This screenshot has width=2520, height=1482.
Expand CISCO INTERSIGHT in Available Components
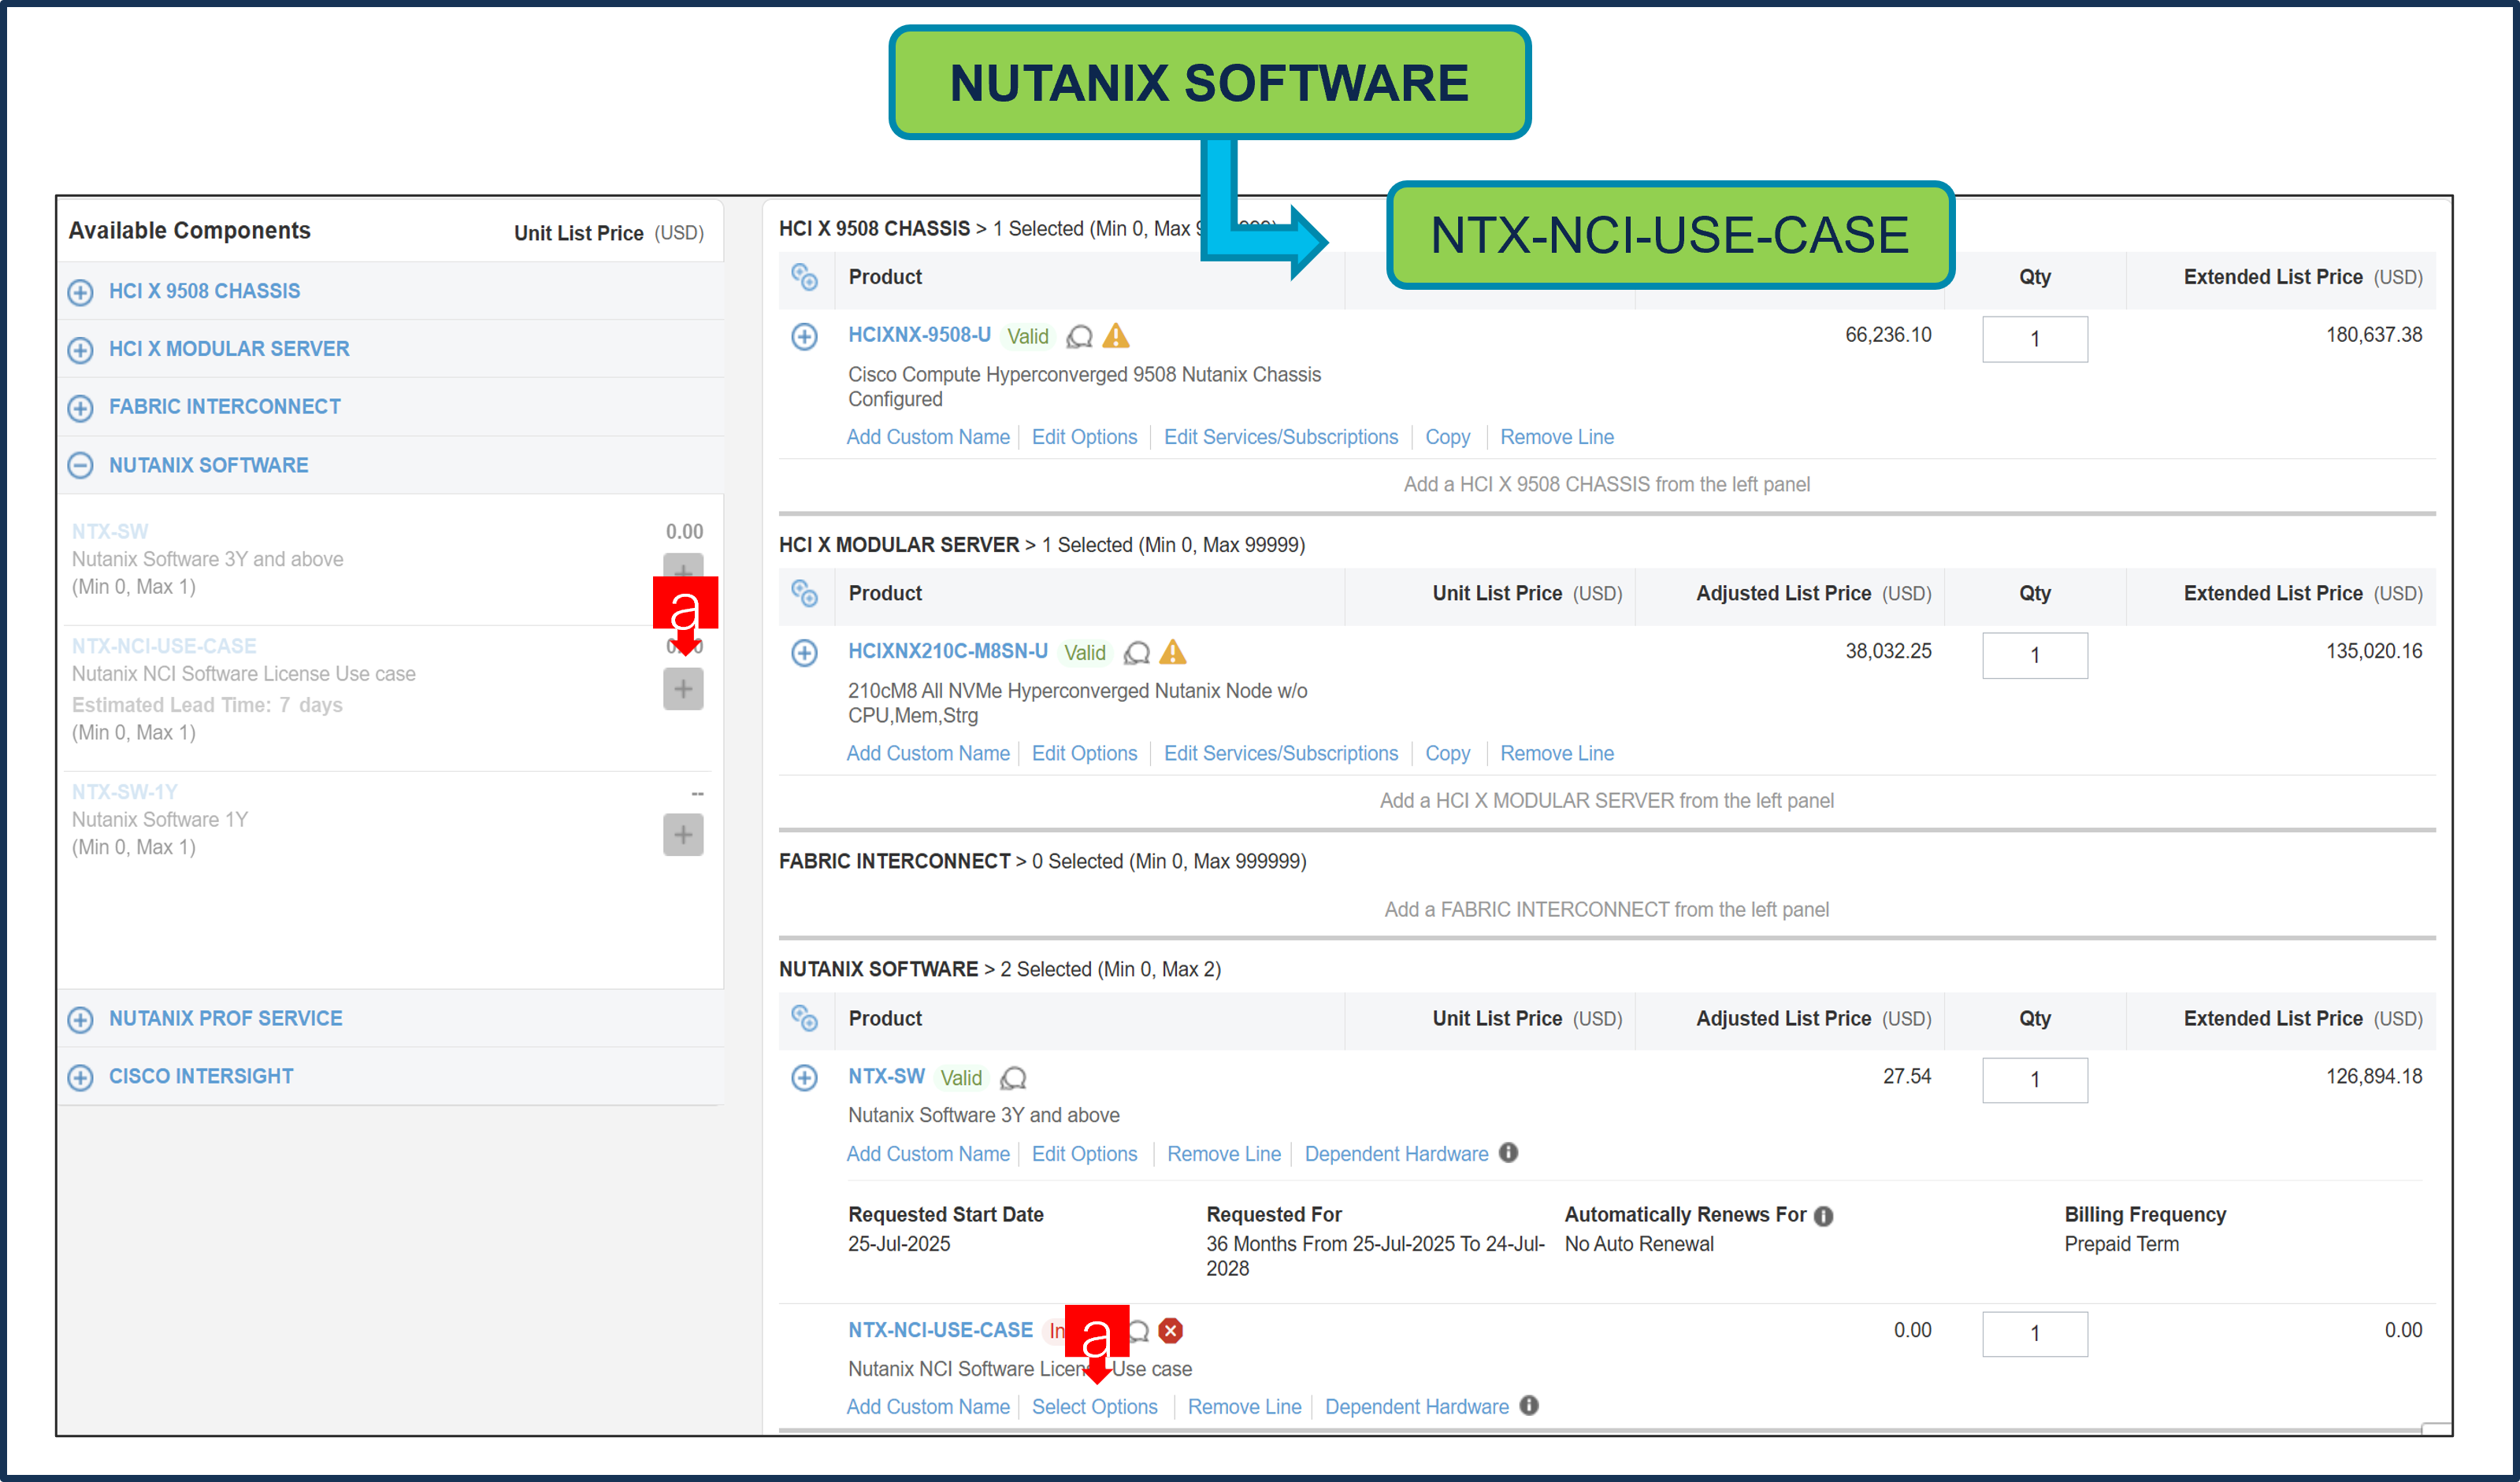pos(80,1076)
